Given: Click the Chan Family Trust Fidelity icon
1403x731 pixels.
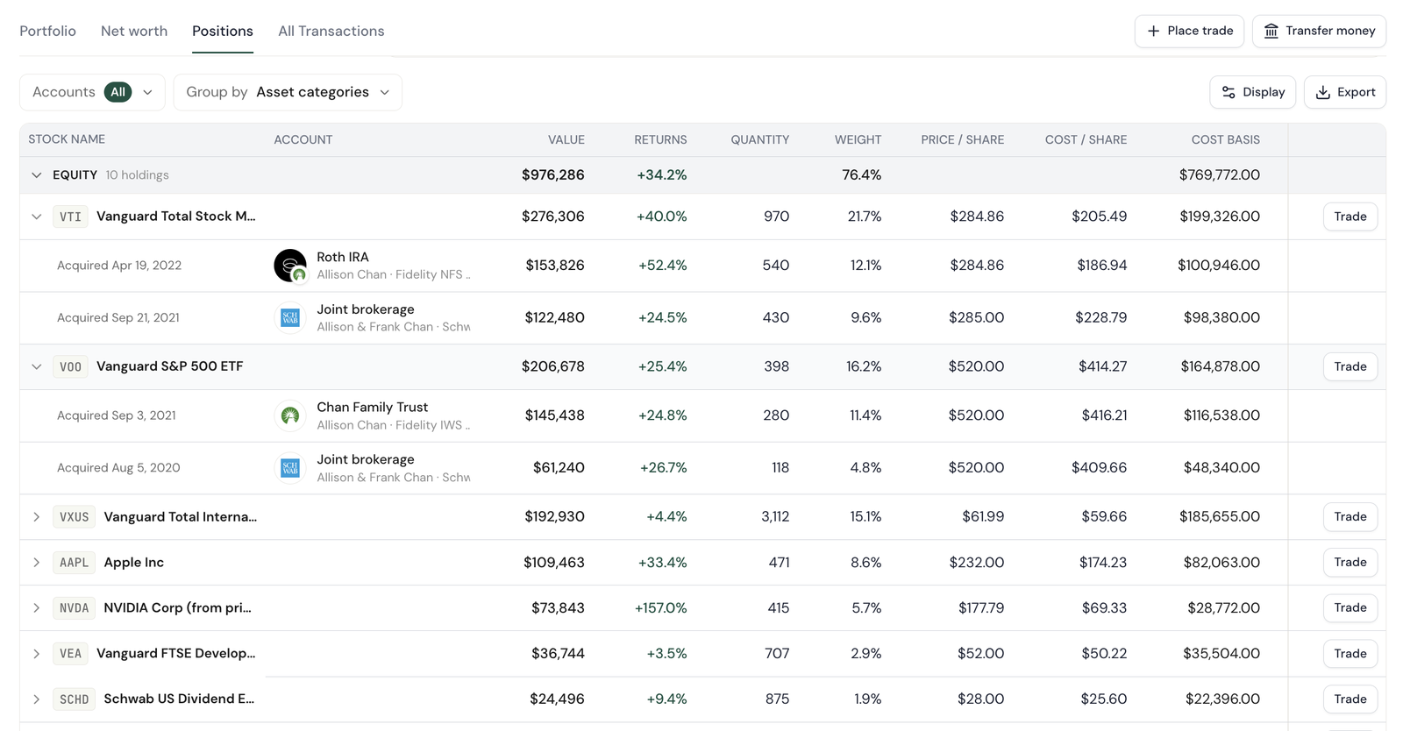Looking at the screenshot, I should 290,415.
